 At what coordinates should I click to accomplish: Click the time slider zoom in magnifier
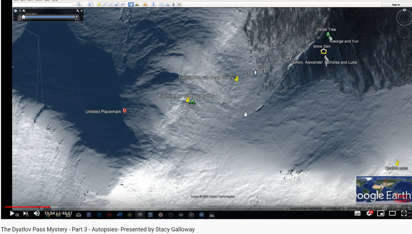(24, 11)
